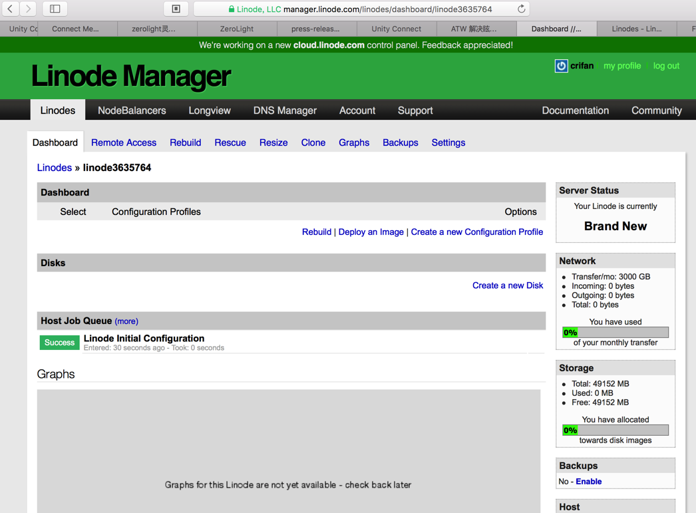Open the Longview navigation item
Screen dimensions: 696x513
click(x=210, y=110)
